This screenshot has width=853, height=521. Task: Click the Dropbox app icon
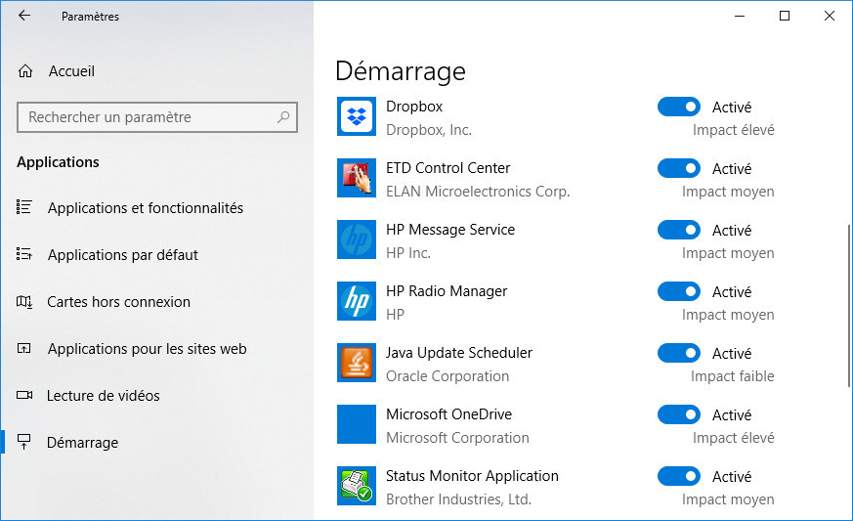point(357,116)
